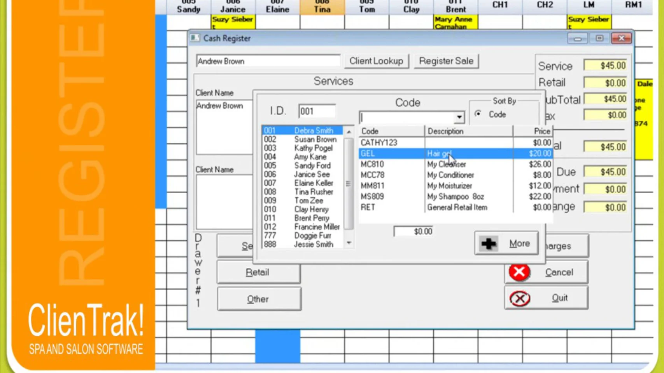
Task: Click the Andrew Brown client name field
Action: 268,61
